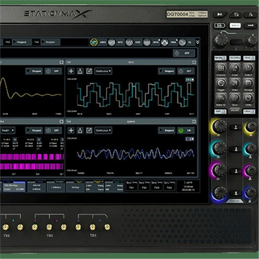259x259 pixels.
Task: Click the plus icon in the TX3 panel
Action: coord(71,71)
